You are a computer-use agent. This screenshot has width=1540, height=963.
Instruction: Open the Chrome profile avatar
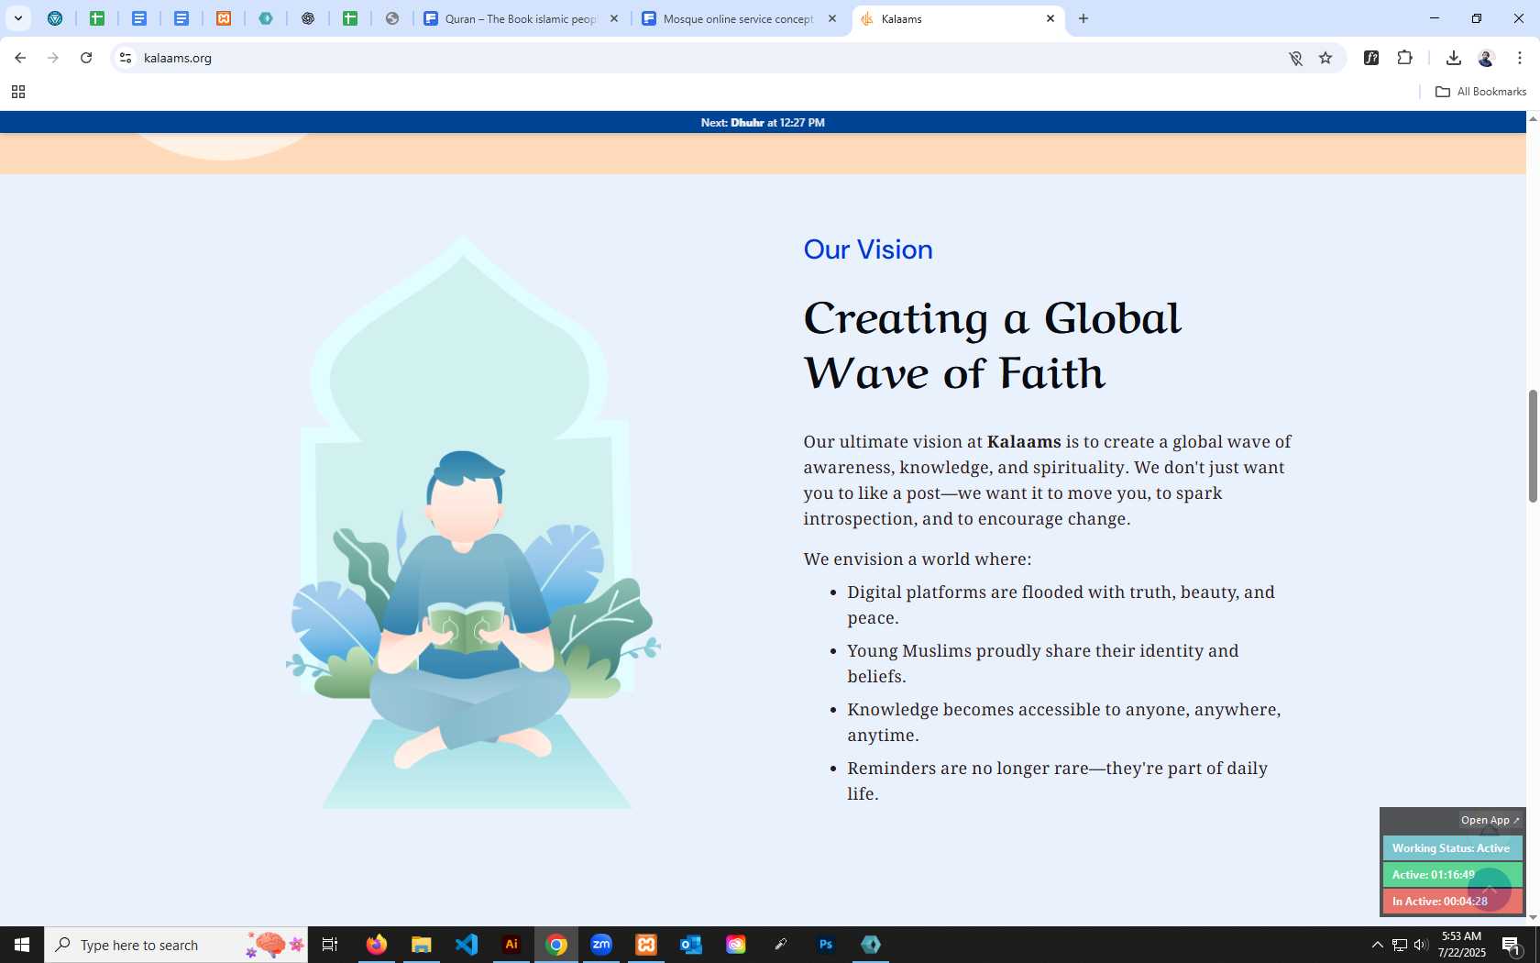click(1486, 58)
